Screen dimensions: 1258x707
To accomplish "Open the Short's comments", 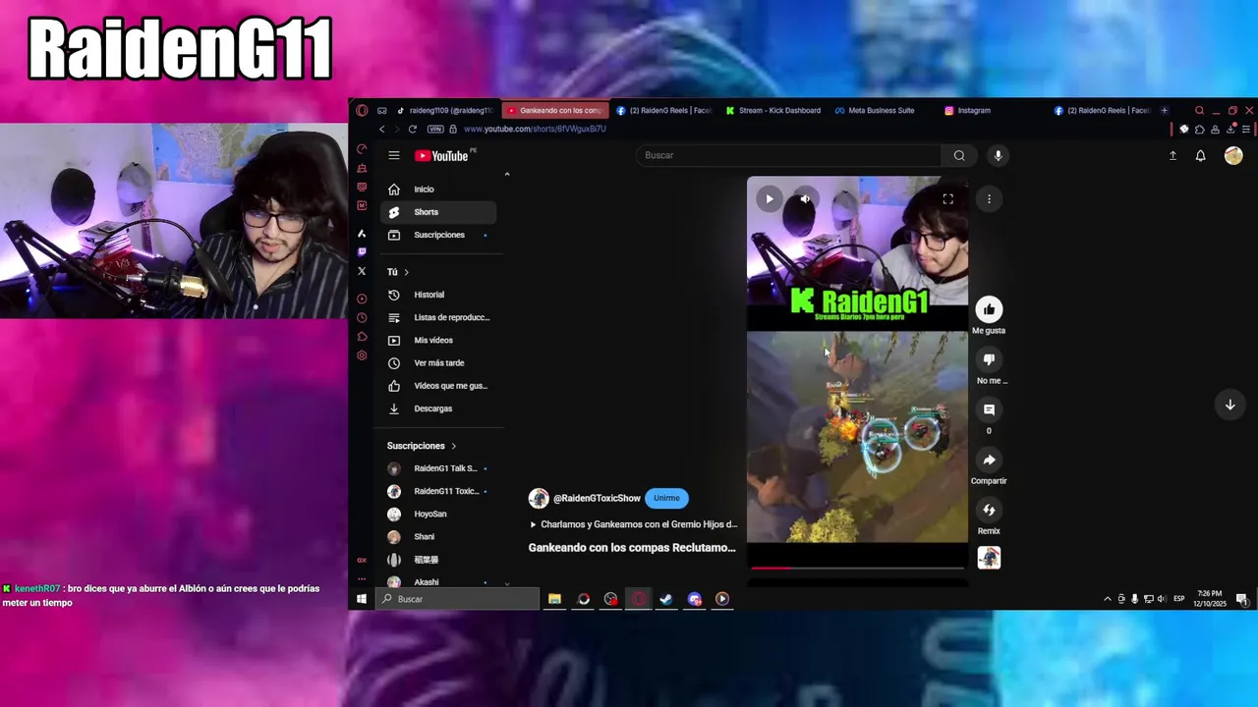I will [989, 409].
